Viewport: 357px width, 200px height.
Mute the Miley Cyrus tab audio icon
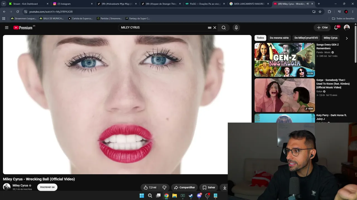(308, 4)
